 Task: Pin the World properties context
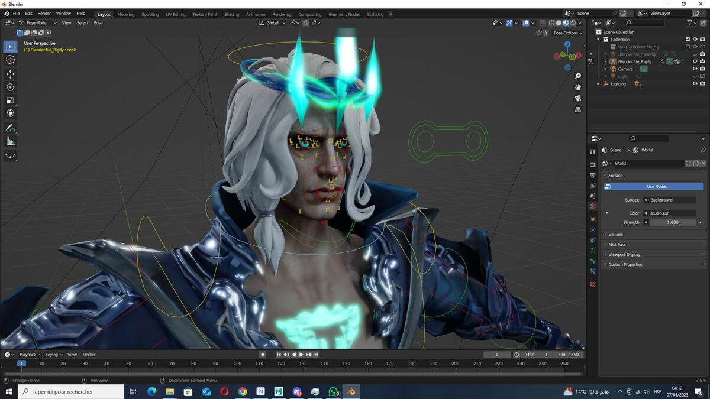(703, 150)
